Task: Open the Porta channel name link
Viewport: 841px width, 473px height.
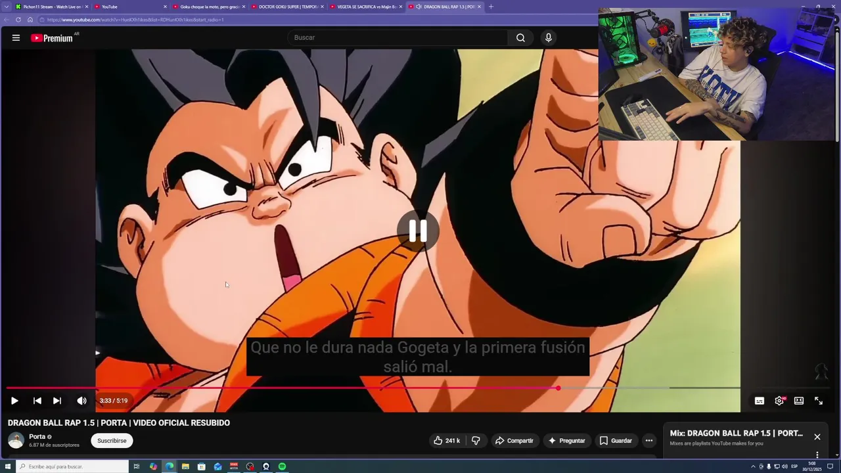Action: tap(37, 437)
